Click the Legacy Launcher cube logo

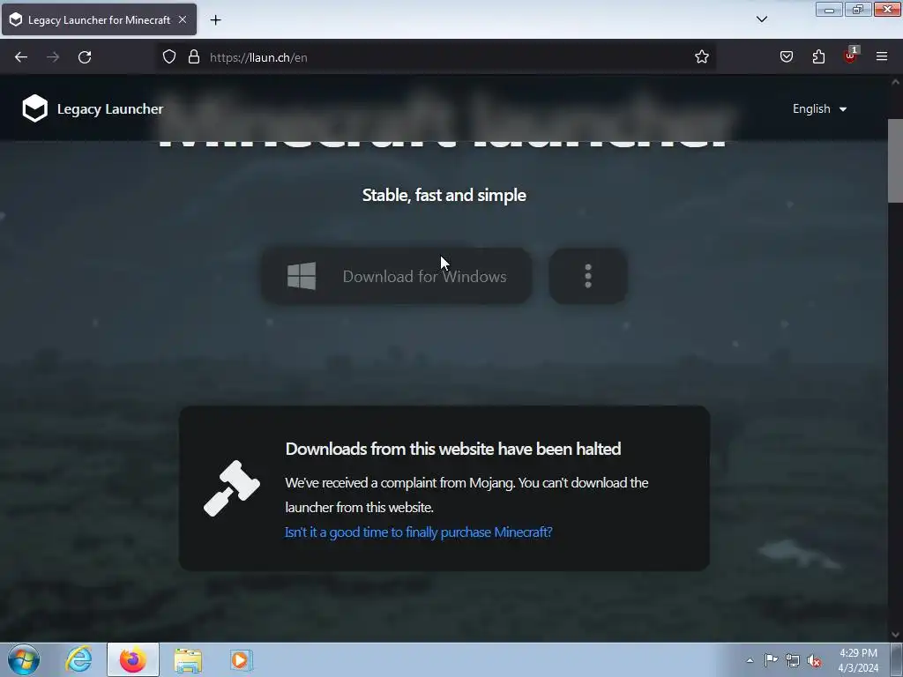[x=34, y=108]
